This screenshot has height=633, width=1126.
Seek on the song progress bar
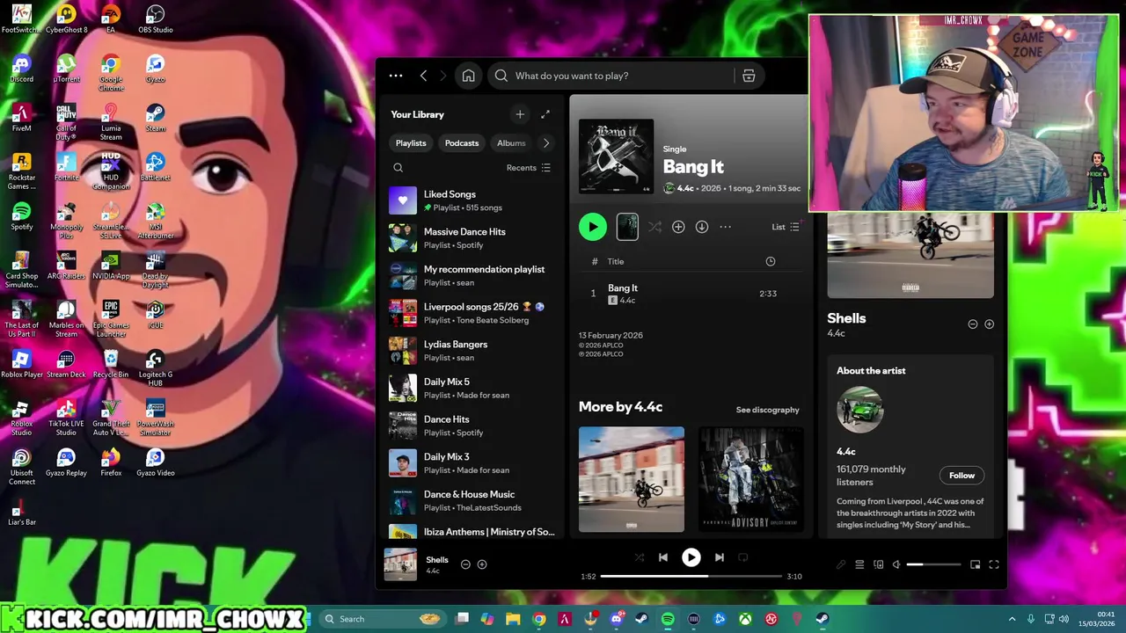[x=691, y=576]
